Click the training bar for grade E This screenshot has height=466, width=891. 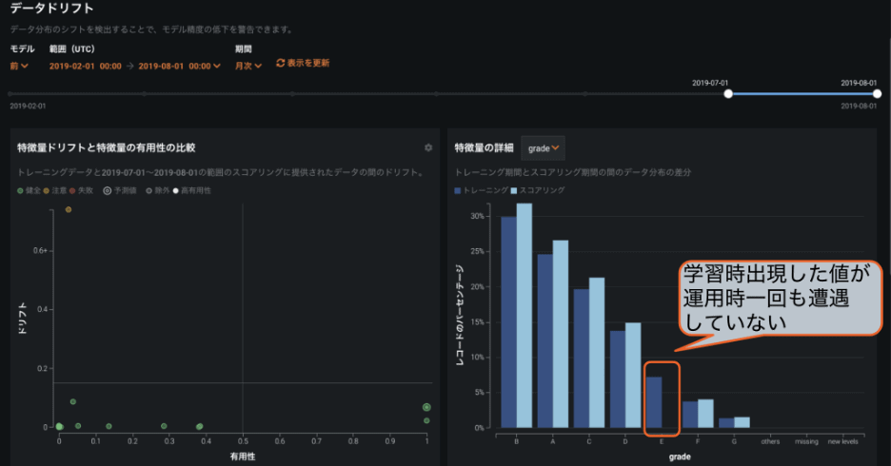point(654,402)
